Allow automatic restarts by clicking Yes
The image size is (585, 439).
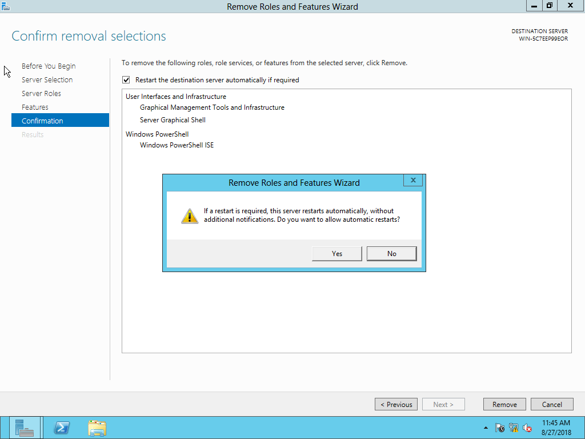[x=336, y=253]
